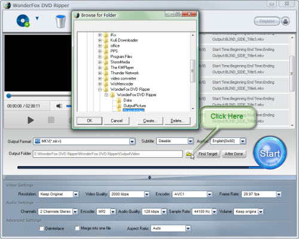Open the Audio Quality dropdown
This screenshot has height=239, width=299.
click(164, 212)
